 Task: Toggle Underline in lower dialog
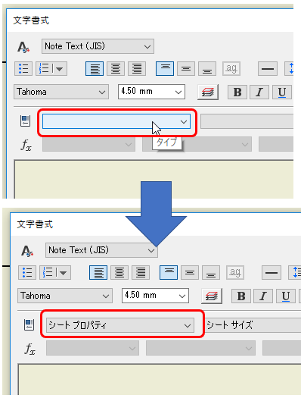pyautogui.click(x=286, y=296)
